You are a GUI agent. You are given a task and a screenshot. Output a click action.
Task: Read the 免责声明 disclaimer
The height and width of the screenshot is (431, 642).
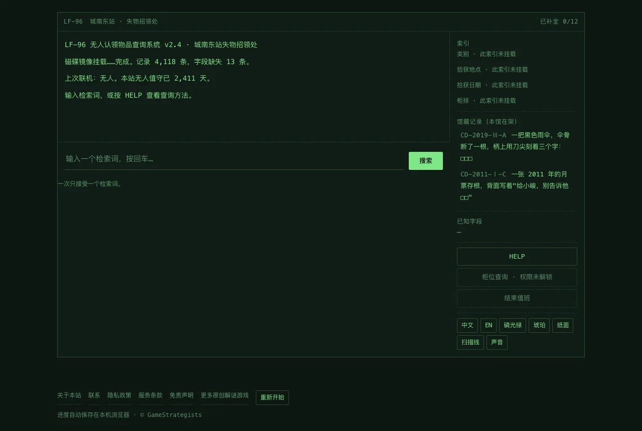182,395
